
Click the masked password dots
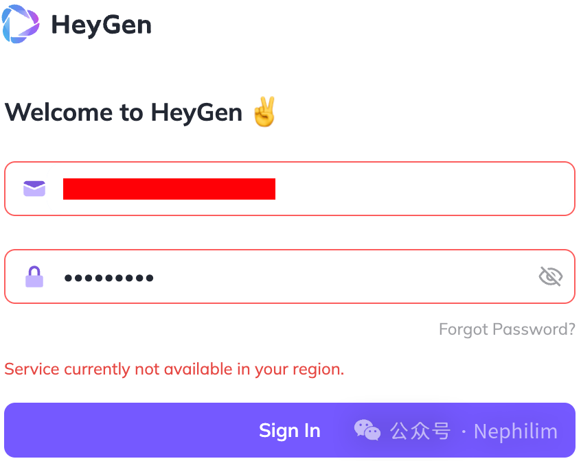pyautogui.click(x=109, y=278)
